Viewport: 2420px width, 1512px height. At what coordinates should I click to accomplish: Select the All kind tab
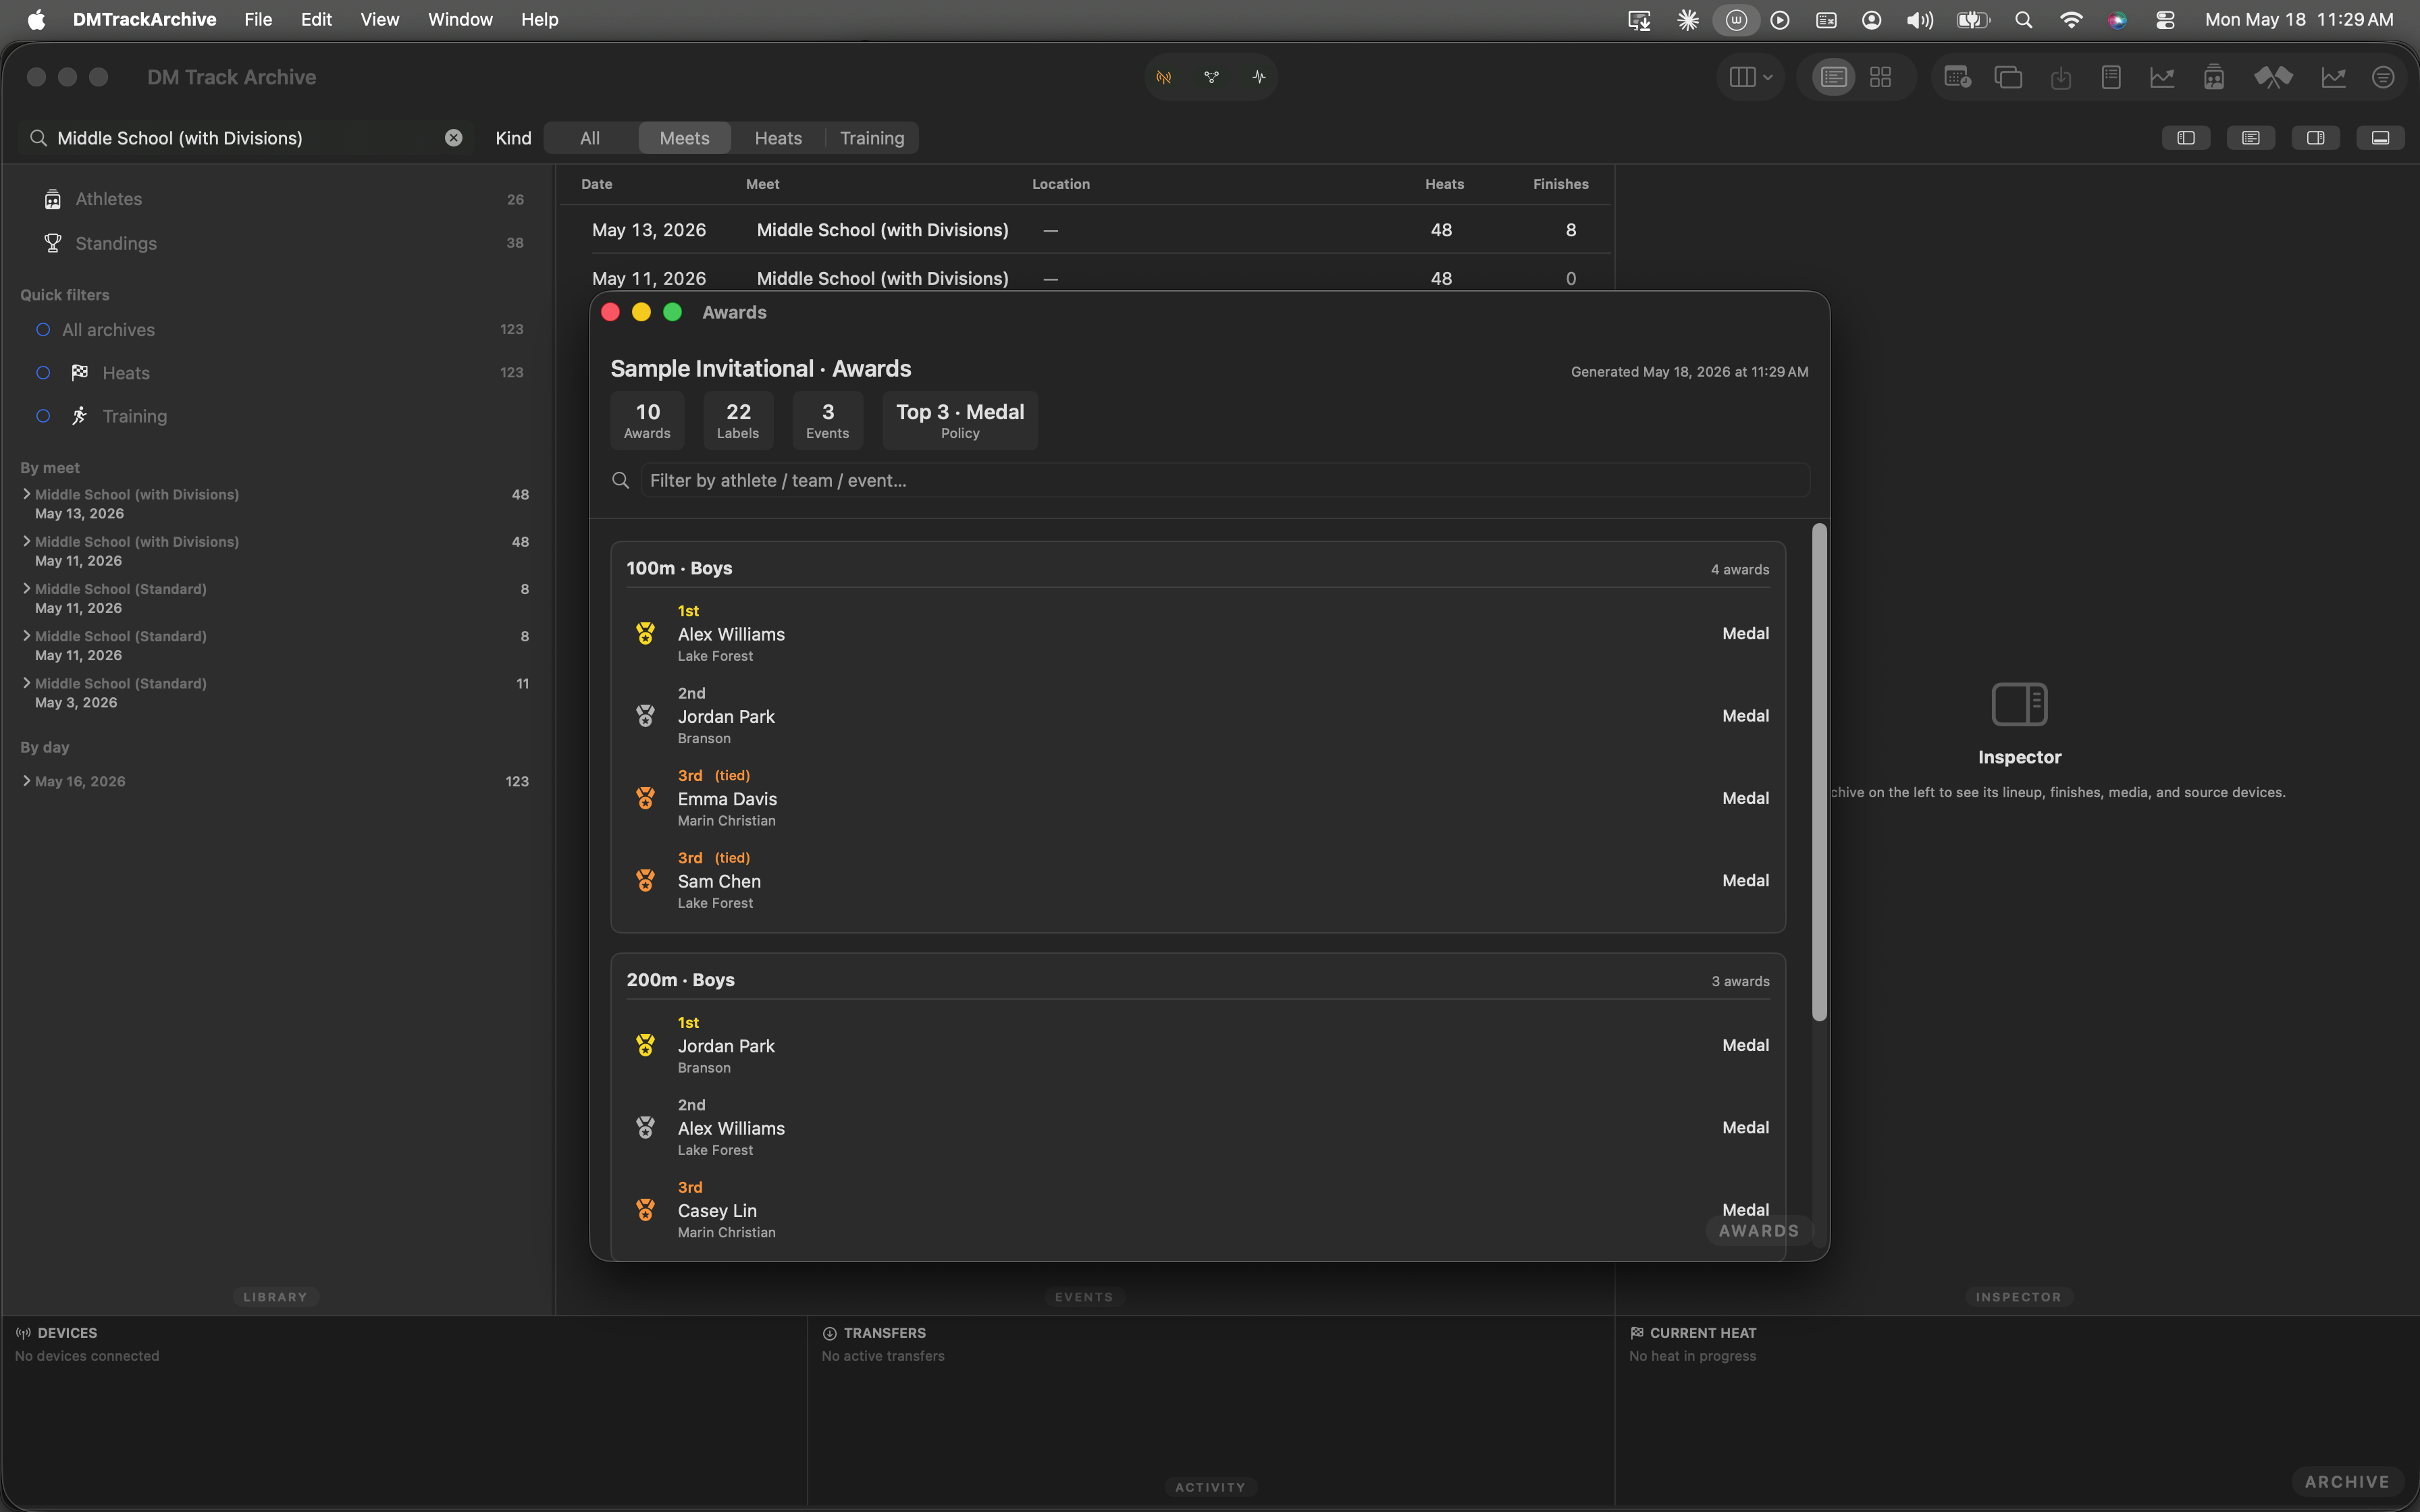pos(590,138)
